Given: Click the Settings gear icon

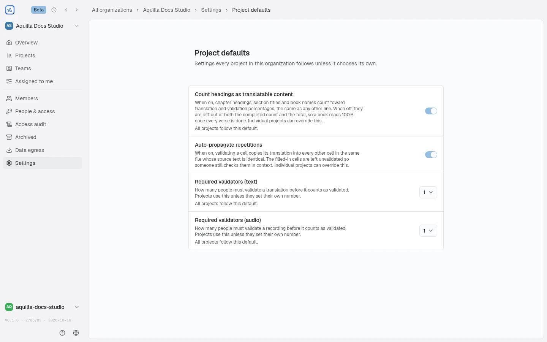Looking at the screenshot, I should (x=9, y=163).
